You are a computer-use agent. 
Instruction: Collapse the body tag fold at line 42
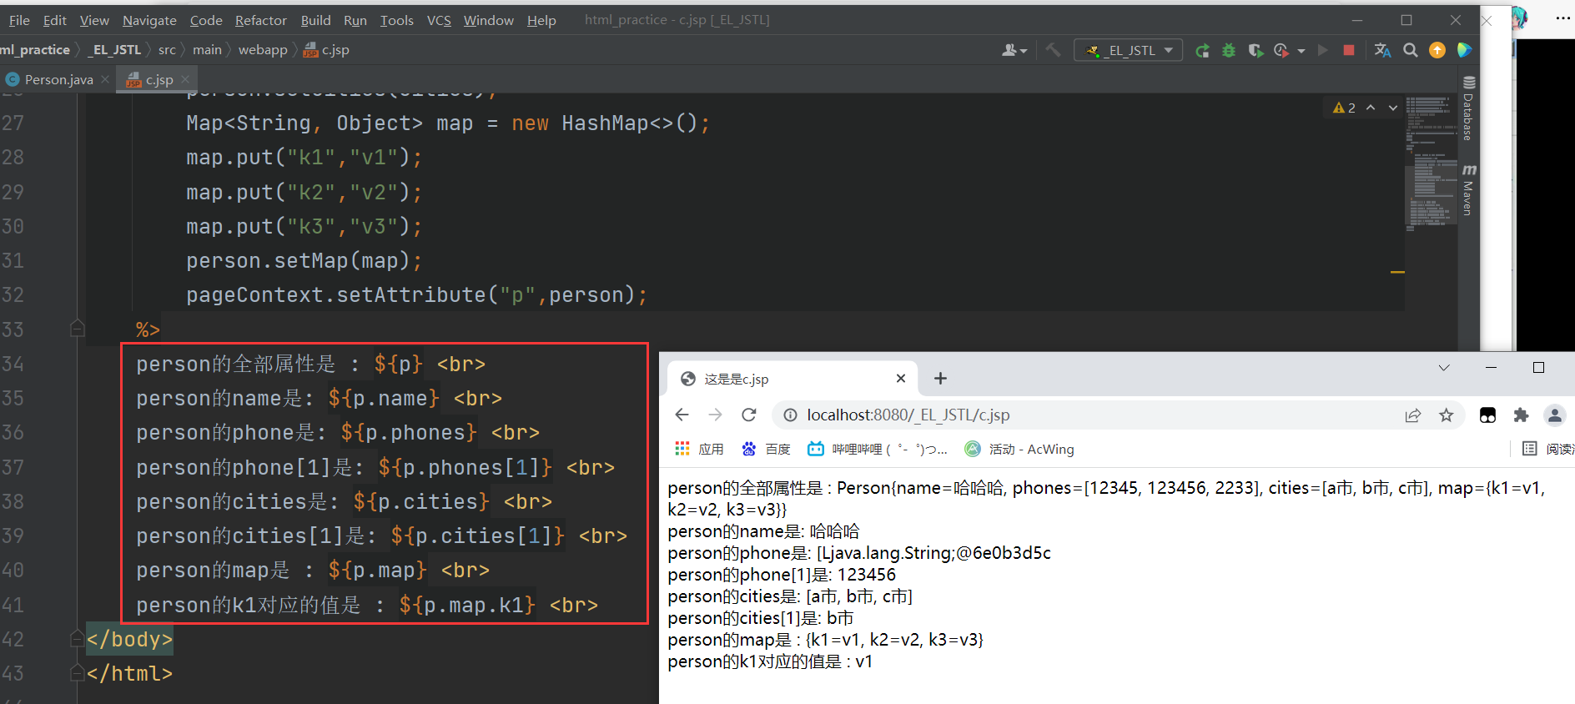78,639
